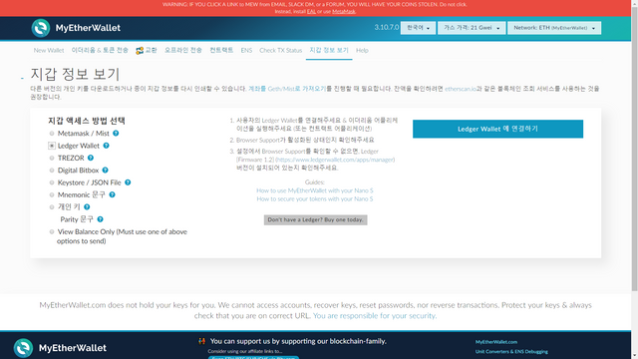Open help icon next to Ledger Wallet
The image size is (638, 359).
click(x=106, y=146)
